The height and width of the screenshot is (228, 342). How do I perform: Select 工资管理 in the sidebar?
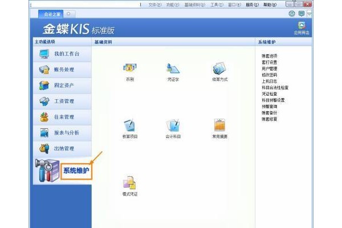point(62,101)
